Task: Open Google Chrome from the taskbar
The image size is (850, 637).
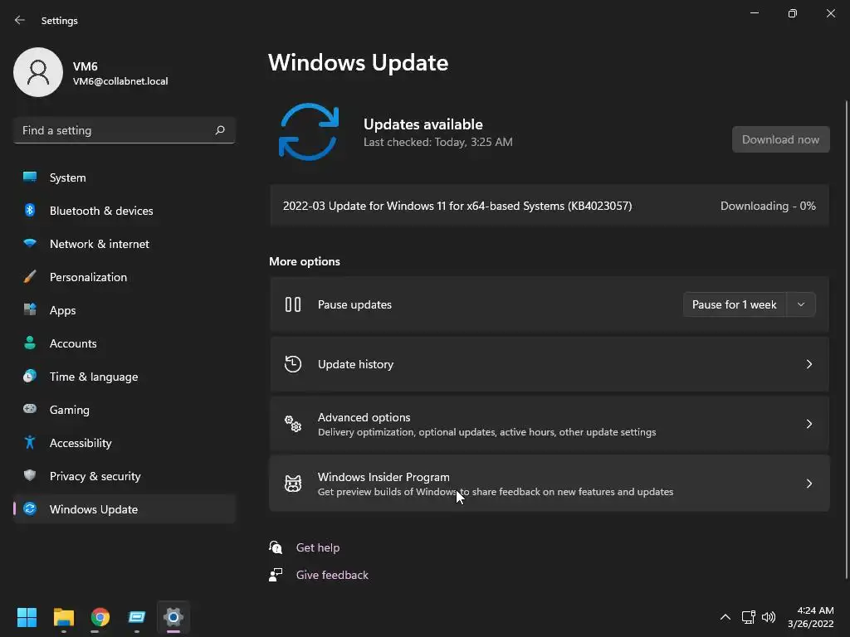Action: coord(100,617)
